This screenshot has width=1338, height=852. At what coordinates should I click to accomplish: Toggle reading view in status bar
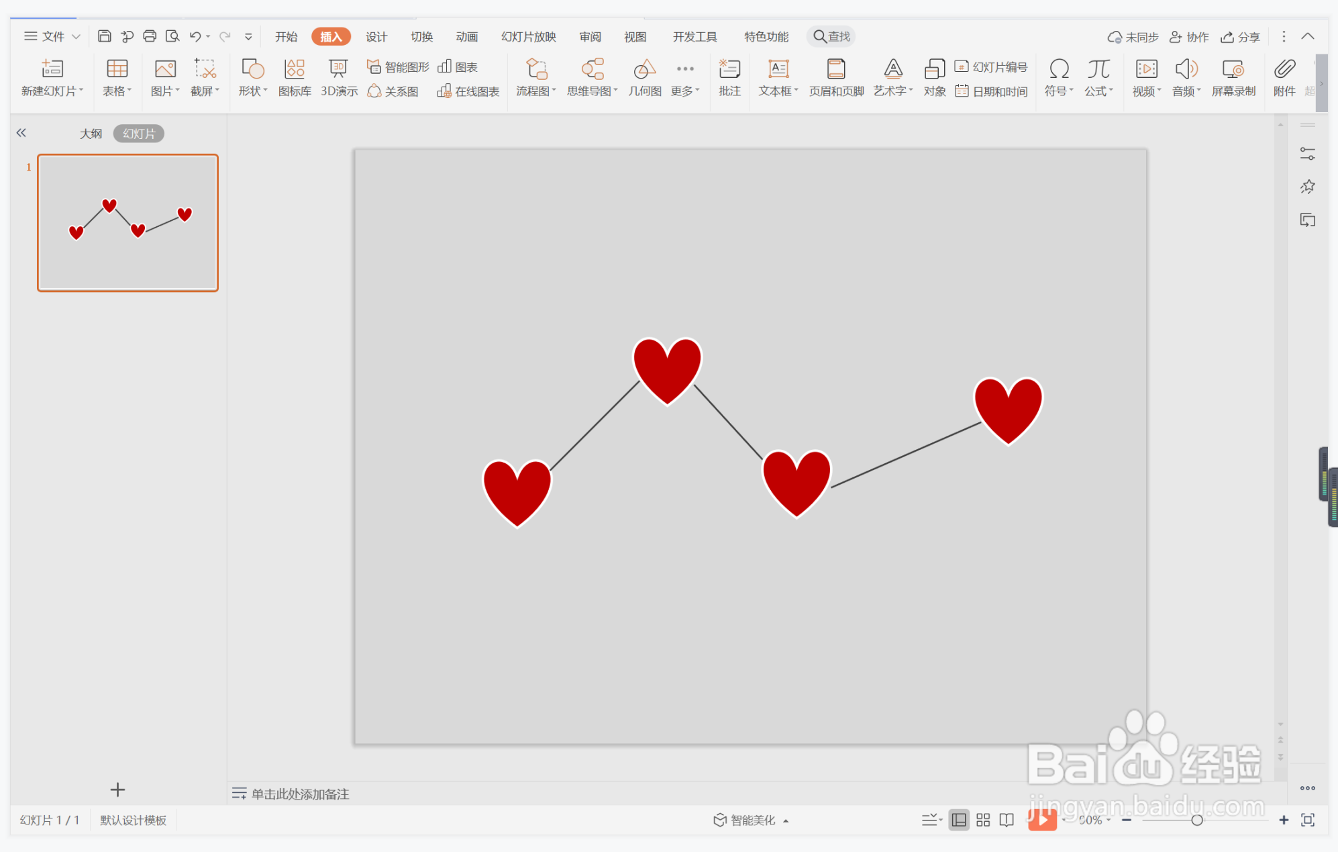[1007, 820]
